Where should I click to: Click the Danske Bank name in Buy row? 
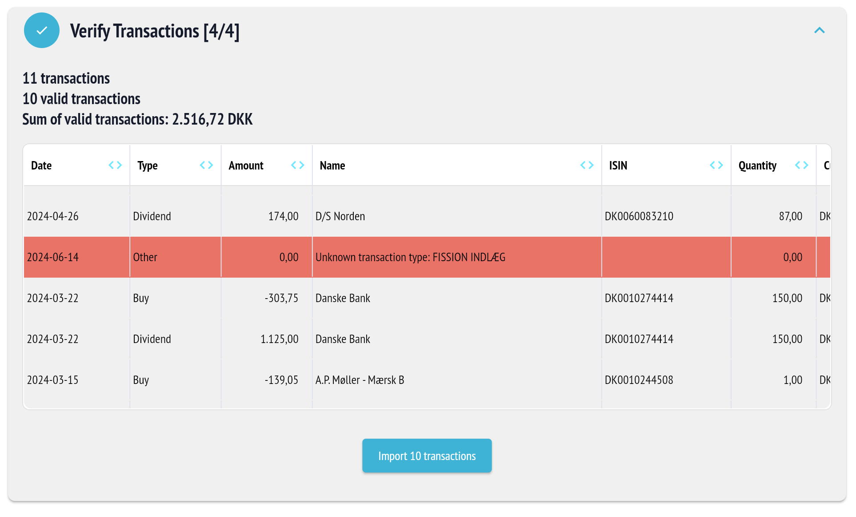coord(457,298)
